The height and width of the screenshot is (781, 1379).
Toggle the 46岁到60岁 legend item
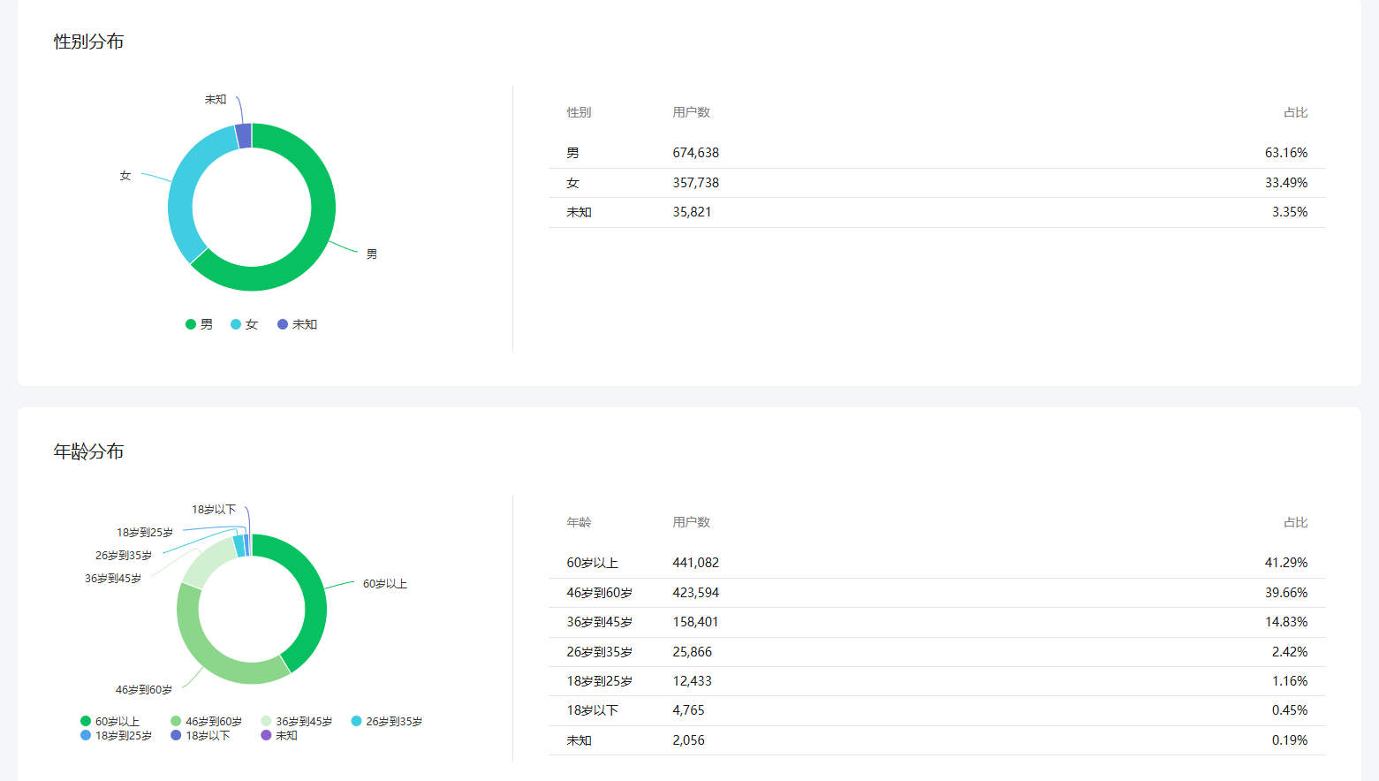click(207, 721)
